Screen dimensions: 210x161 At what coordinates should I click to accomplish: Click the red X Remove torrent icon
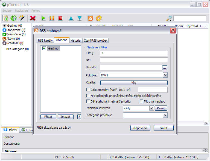tap(33, 18)
